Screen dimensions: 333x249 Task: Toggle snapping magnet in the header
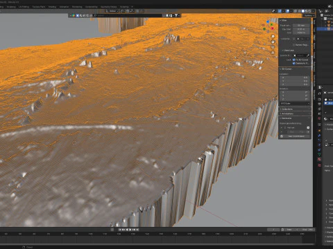(x=128, y=11)
